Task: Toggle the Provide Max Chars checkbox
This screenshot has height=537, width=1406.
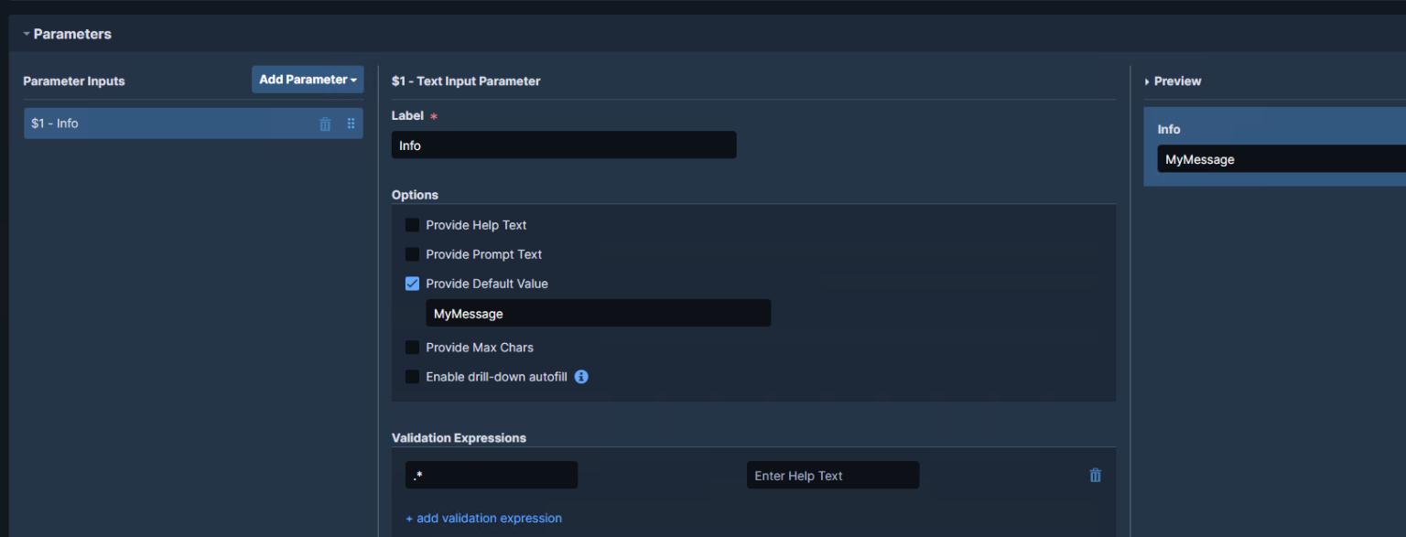Action: 412,348
